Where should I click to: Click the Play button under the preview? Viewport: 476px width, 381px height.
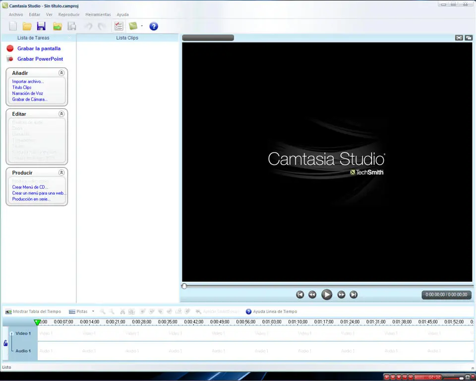(327, 294)
